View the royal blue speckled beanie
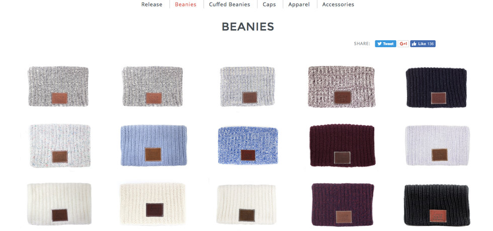The height and width of the screenshot is (231, 493). point(248,145)
